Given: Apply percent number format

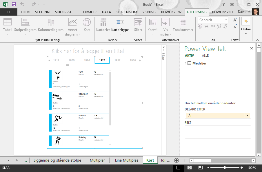Looking at the screenshot, I should 207,27.
